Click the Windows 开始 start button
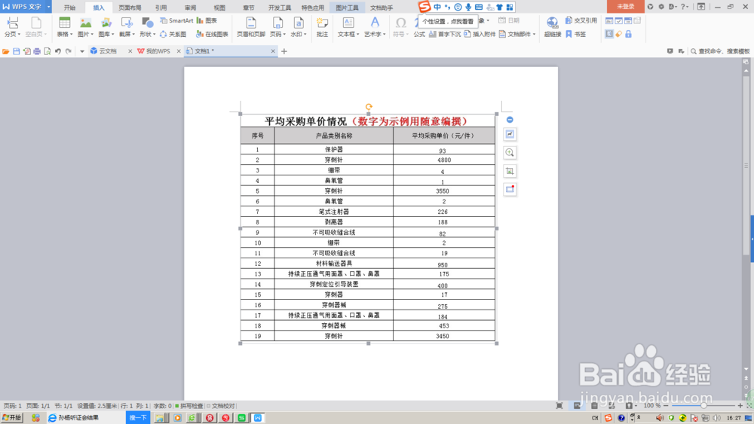The height and width of the screenshot is (424, 754). click(x=12, y=418)
